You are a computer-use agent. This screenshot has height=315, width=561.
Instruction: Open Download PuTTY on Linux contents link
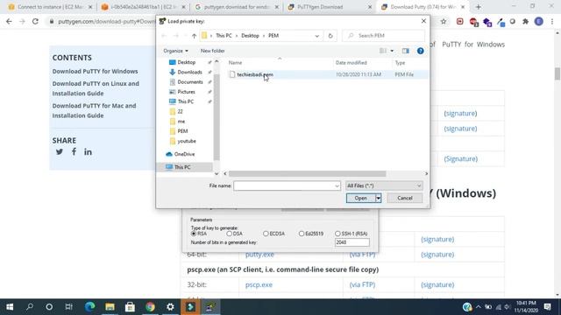(x=96, y=88)
